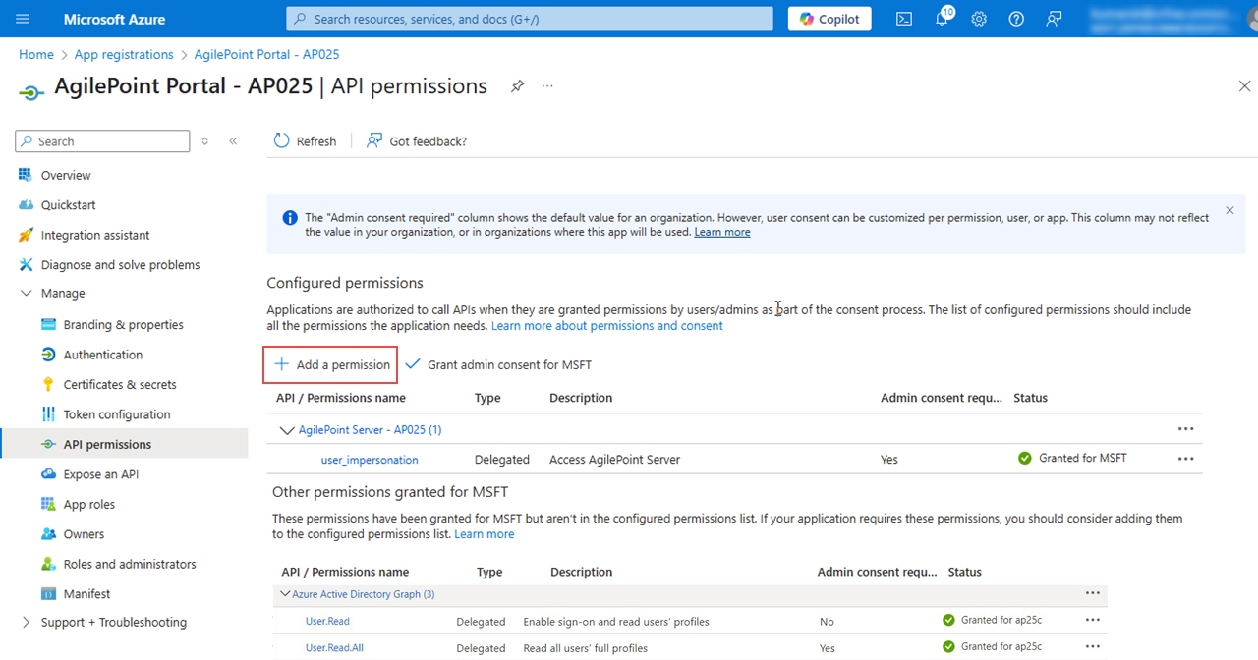1258x660 pixels.
Task: Go to App registrations breadcrumb
Action: 124,55
